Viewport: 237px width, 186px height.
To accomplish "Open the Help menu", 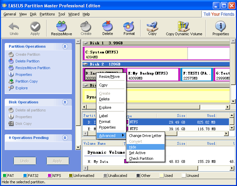I will click(86, 14).
